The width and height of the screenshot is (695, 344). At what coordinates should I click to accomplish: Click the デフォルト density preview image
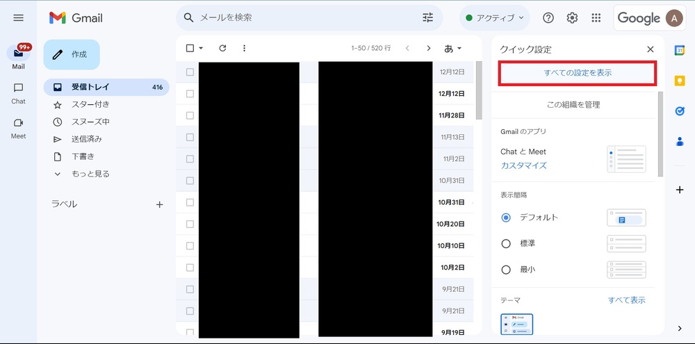pyautogui.click(x=626, y=218)
